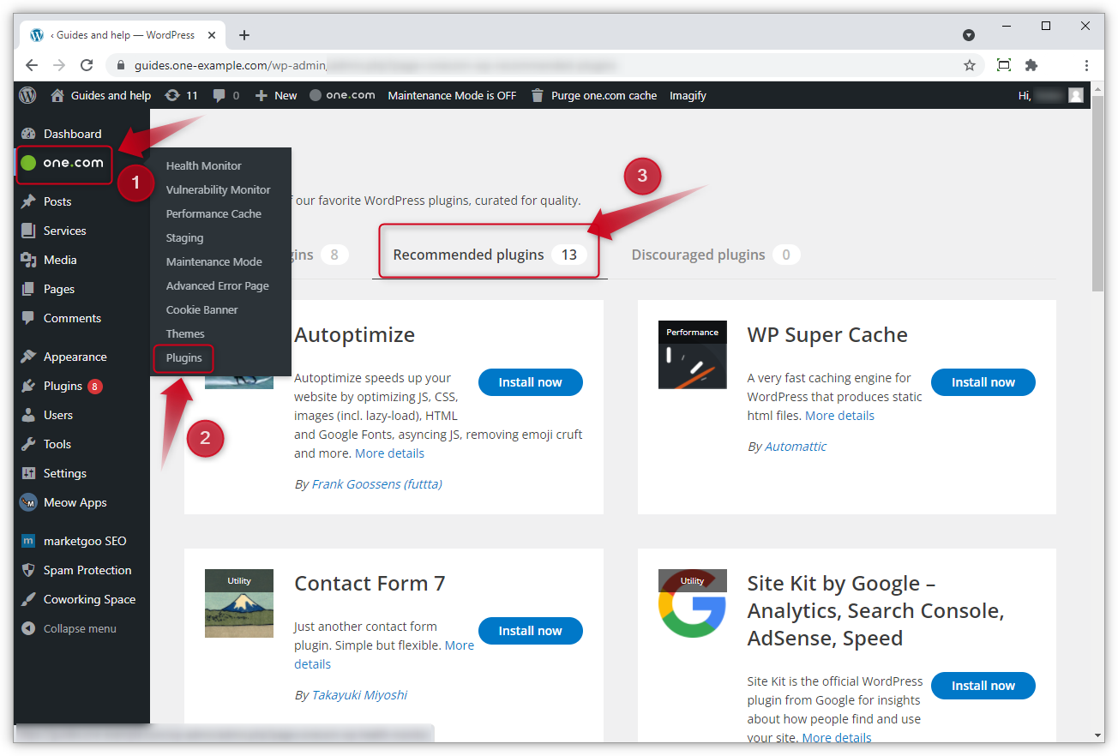Click the Frank Goossens author link
1118x756 pixels.
(376, 483)
